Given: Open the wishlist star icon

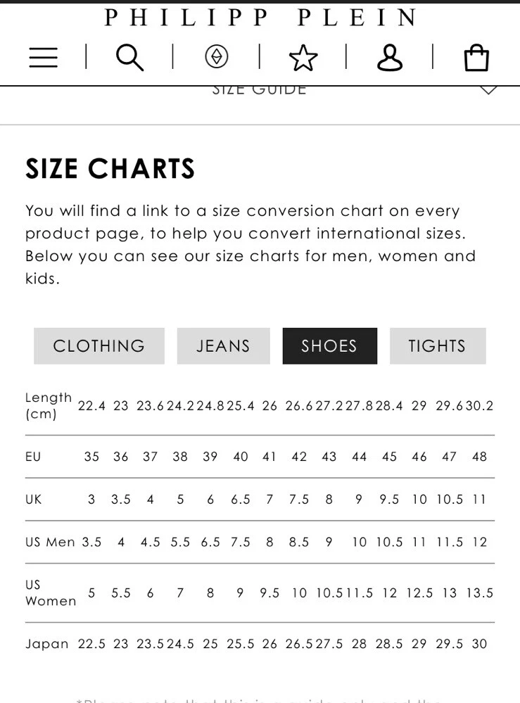Looking at the screenshot, I should (303, 58).
